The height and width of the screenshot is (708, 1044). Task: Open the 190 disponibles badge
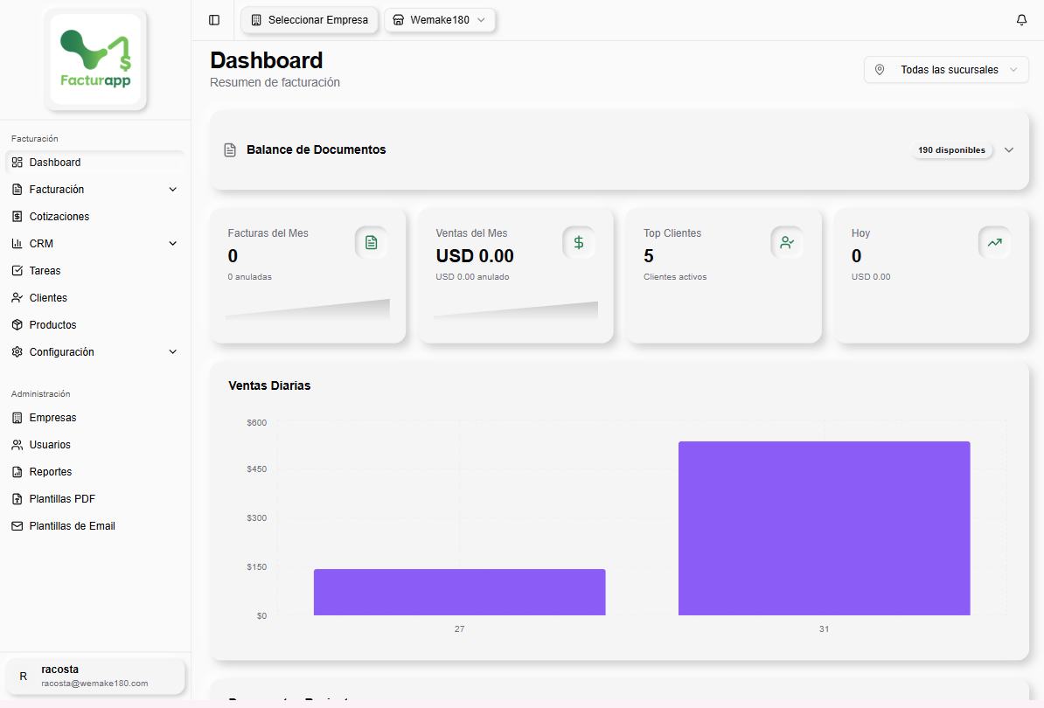(952, 149)
